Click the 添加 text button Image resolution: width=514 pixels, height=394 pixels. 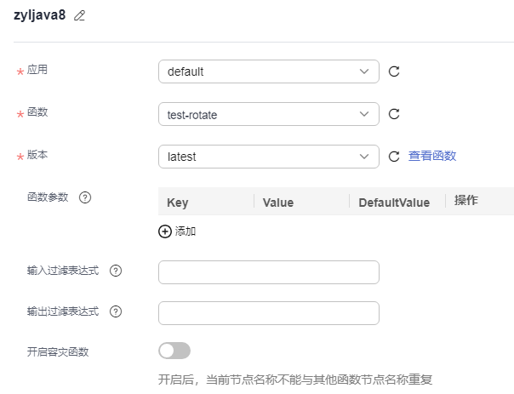point(186,231)
